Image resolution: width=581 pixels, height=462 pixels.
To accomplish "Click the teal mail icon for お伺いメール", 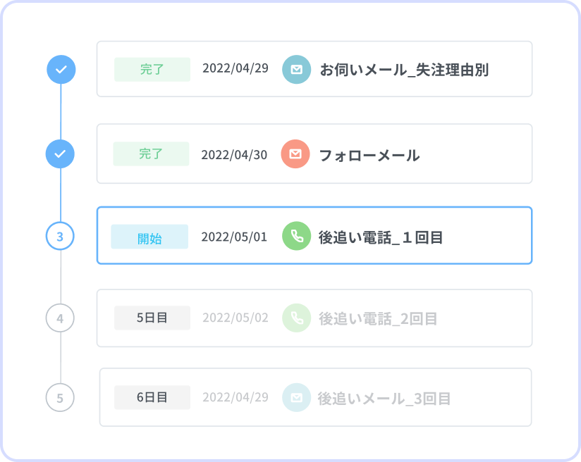I will click(x=296, y=69).
